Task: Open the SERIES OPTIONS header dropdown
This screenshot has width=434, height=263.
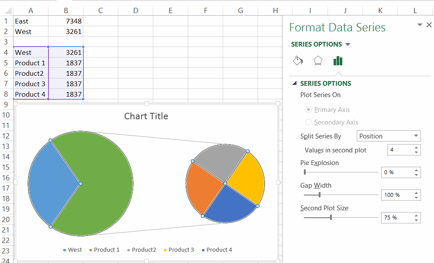Action: click(x=348, y=44)
